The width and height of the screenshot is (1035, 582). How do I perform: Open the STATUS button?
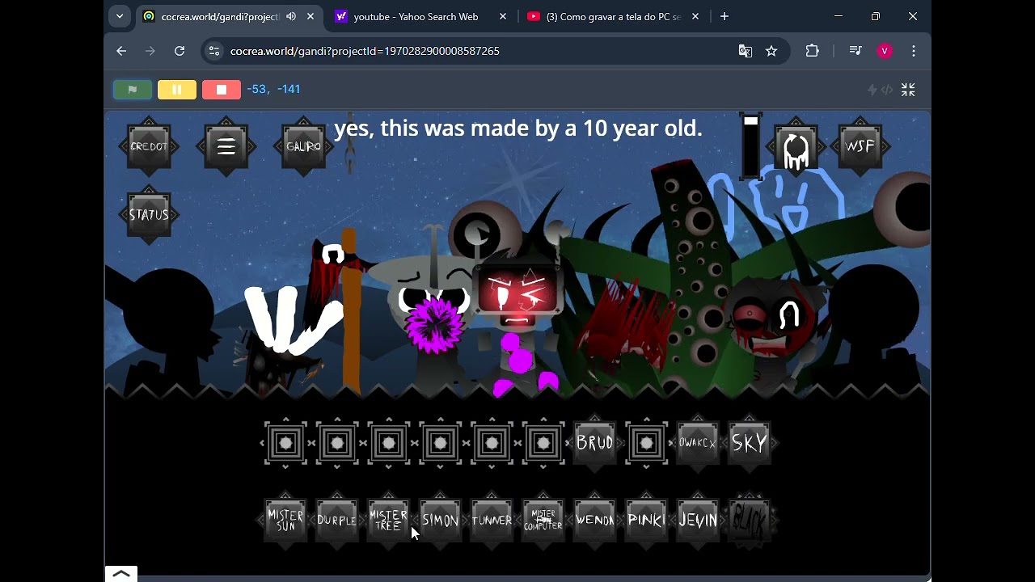coord(149,215)
